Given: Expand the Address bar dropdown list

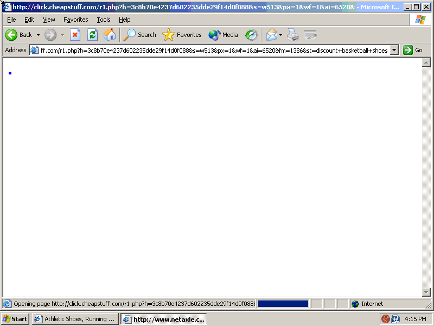Looking at the screenshot, I should point(394,50).
